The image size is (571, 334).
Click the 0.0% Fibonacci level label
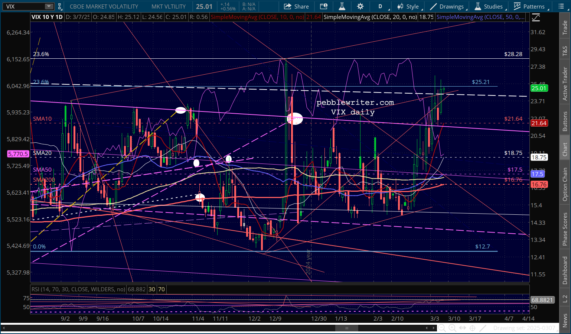pos(39,247)
